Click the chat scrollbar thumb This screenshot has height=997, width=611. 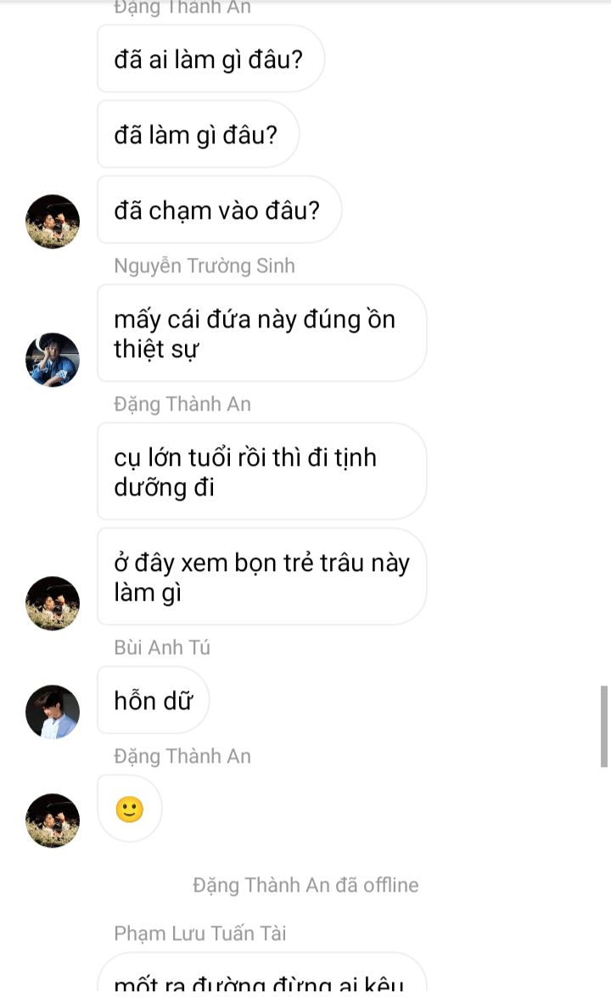604,727
